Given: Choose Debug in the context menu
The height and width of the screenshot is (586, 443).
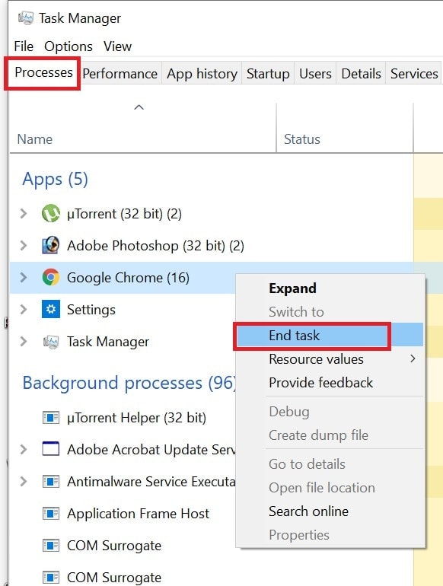Looking at the screenshot, I should [330, 412].
